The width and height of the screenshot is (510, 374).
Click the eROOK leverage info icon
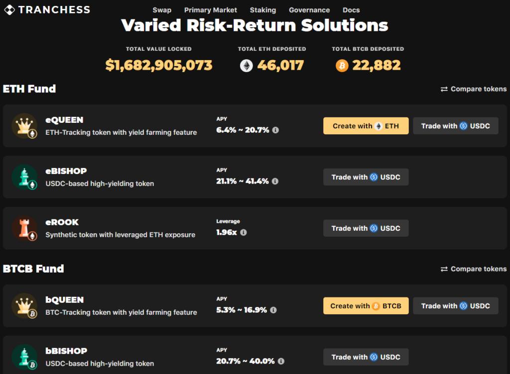(x=244, y=232)
